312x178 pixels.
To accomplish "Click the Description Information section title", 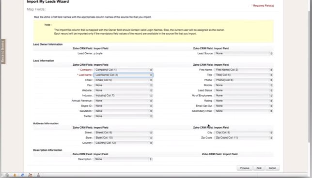I will coord(47,150).
